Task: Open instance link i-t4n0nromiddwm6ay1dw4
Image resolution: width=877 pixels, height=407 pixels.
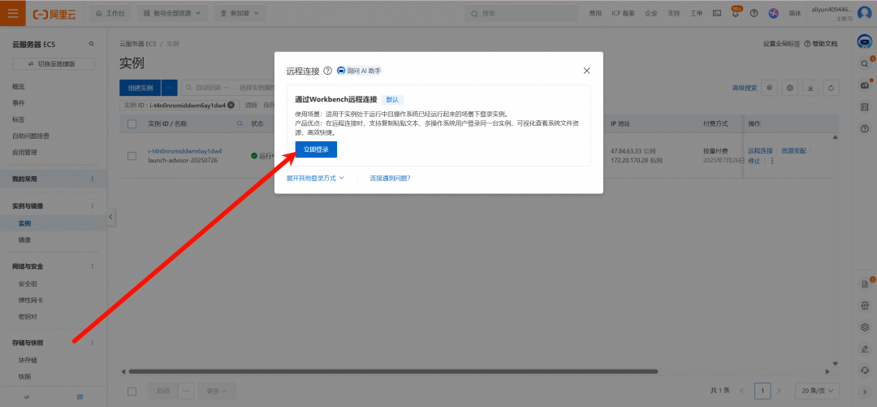Action: coord(185,151)
